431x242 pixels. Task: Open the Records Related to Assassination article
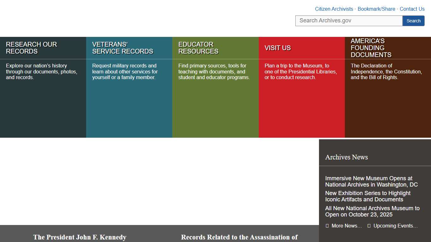[239, 237]
